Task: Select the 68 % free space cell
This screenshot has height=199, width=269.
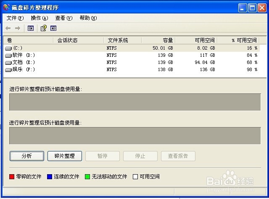Action: [252, 62]
